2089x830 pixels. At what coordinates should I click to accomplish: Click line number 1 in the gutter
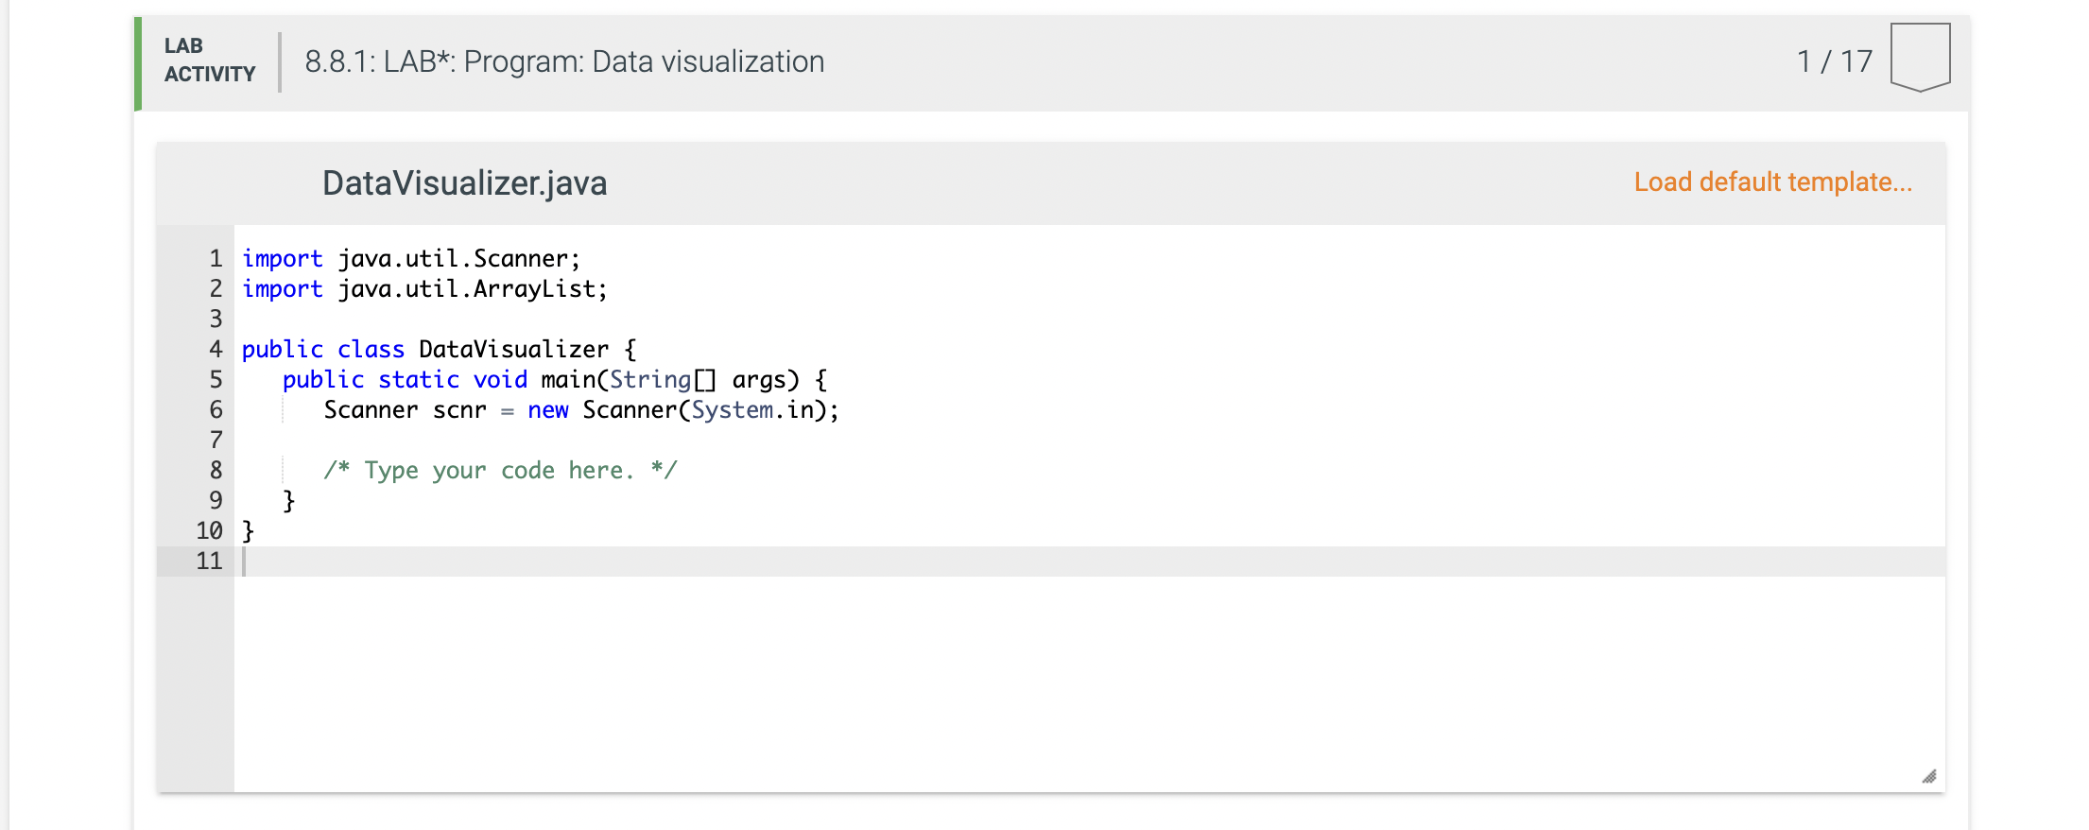click(x=216, y=258)
